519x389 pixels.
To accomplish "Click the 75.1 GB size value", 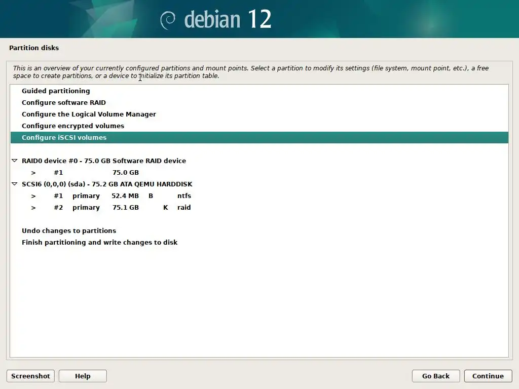I will click(126, 207).
